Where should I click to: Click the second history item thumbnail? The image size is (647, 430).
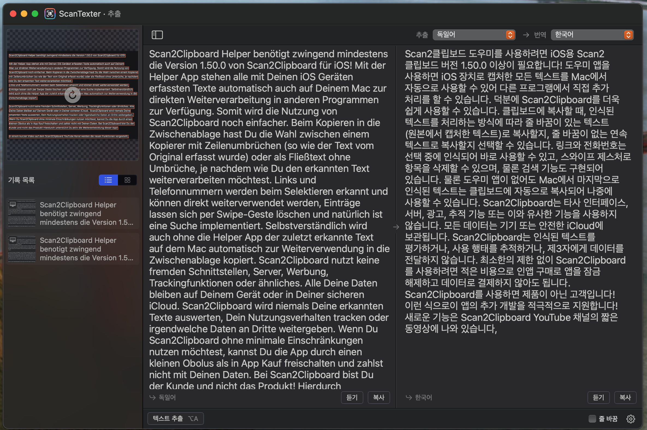(x=22, y=249)
